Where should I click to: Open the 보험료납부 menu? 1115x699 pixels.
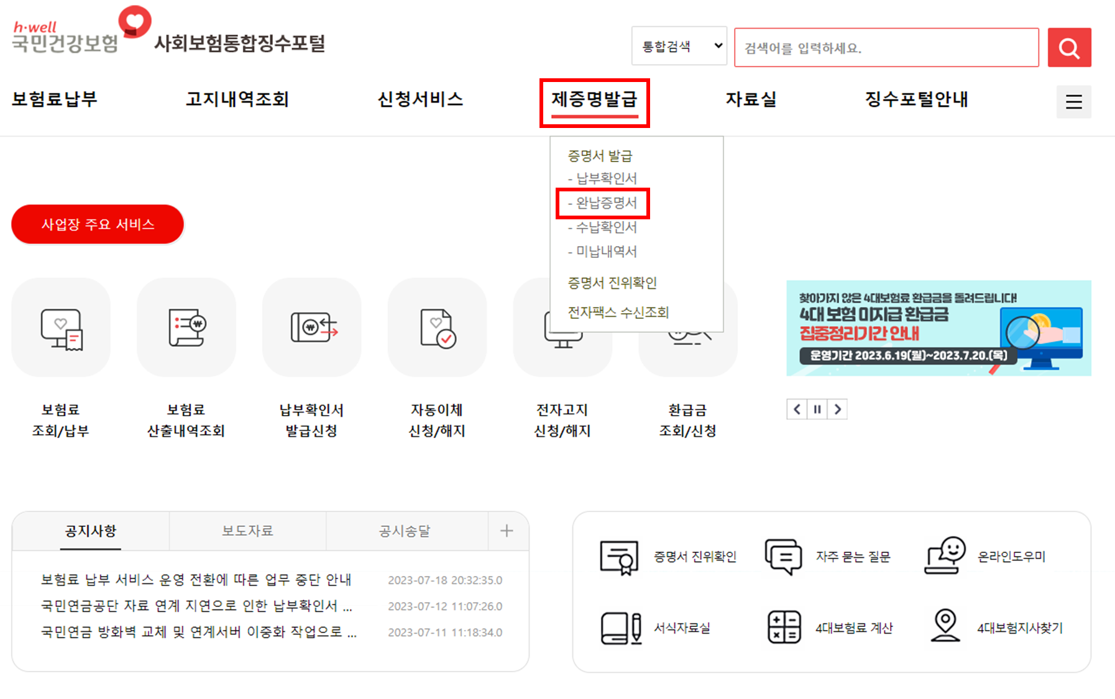click(x=55, y=99)
